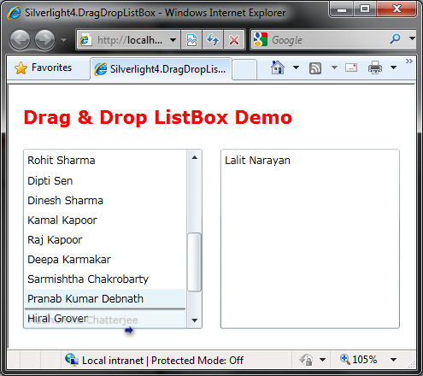Select Dinesh Sharma in the left list
423x376 pixels.
coord(105,200)
